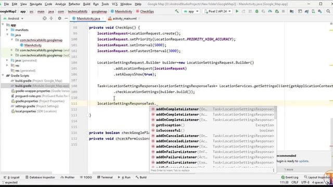Switch to the activity_main.xml tab
Viewport: 333px width, 187px height.
(124, 19)
